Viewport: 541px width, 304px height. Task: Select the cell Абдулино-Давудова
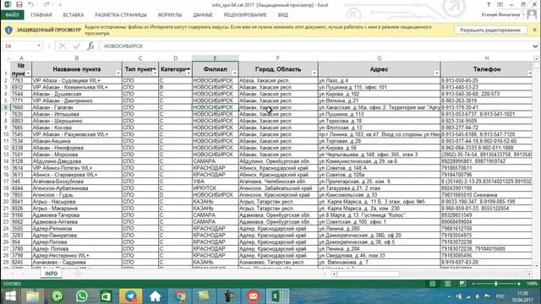[77, 161]
